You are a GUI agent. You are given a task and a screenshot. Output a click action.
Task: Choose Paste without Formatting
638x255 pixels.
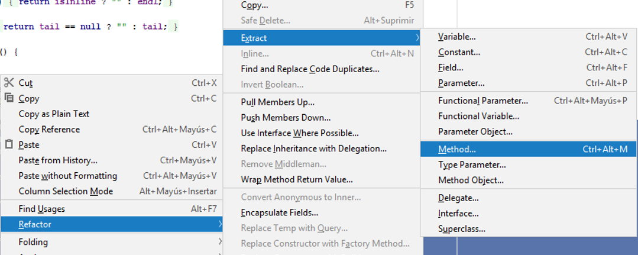pos(67,176)
